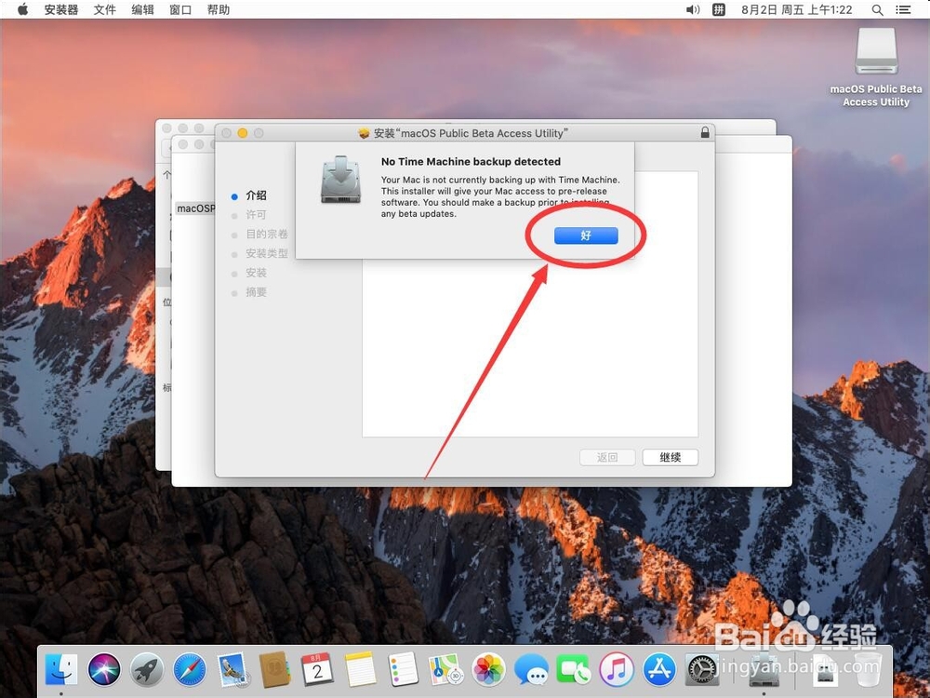The width and height of the screenshot is (930, 698).
Task: Open Launchpad rocket icon in Dock
Action: pyautogui.click(x=147, y=669)
